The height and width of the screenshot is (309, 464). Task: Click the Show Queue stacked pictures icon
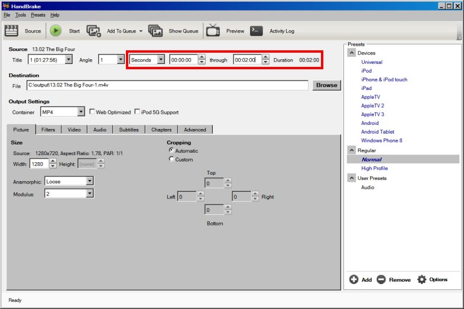(x=155, y=31)
